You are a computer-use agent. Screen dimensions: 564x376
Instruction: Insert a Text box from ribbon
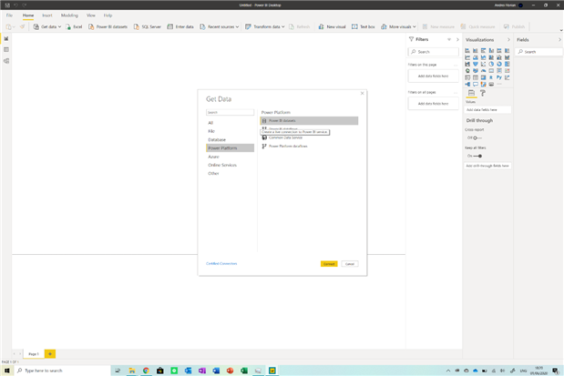coord(364,26)
